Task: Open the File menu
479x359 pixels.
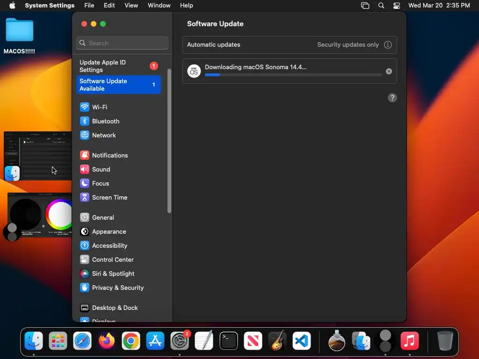Action: click(x=89, y=6)
